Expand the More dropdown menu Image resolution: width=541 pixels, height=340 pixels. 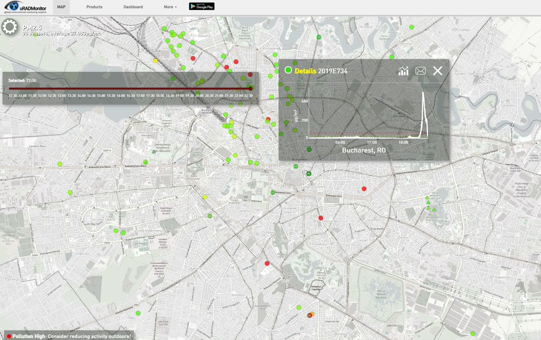tap(170, 7)
